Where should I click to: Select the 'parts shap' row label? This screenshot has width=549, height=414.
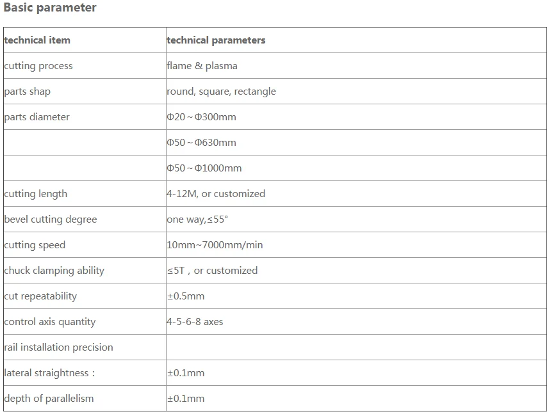(x=27, y=92)
